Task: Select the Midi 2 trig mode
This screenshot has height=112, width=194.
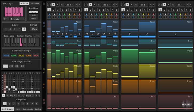Action: tap(34, 19)
